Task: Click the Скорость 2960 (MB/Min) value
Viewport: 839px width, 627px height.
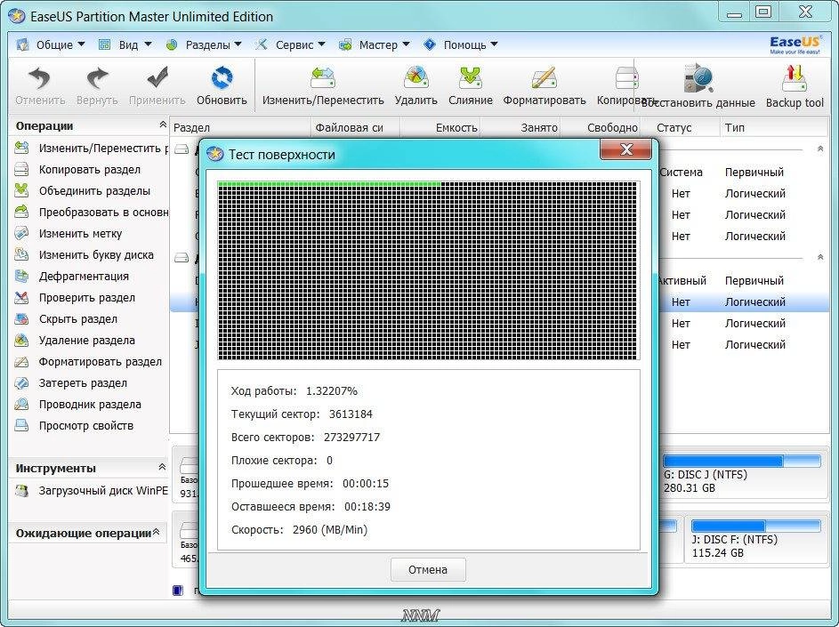Action: click(329, 530)
